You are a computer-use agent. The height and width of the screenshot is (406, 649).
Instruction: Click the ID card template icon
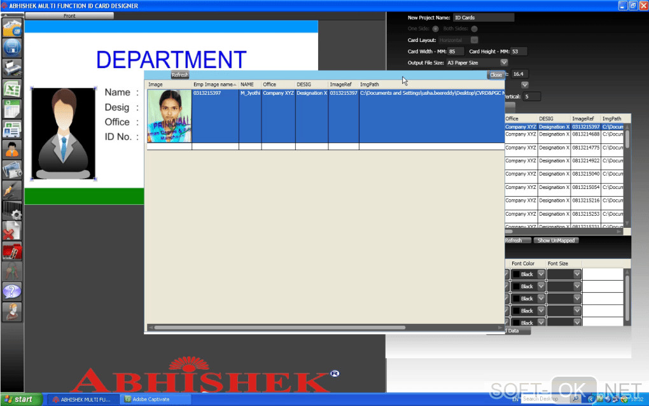tap(12, 130)
